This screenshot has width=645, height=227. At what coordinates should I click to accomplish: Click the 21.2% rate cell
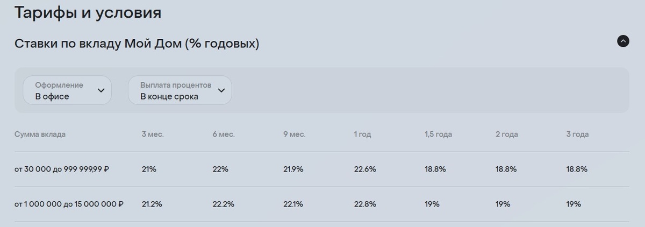click(x=152, y=204)
